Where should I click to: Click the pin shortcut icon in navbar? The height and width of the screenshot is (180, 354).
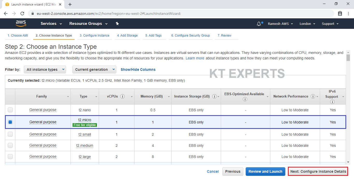click(117, 24)
